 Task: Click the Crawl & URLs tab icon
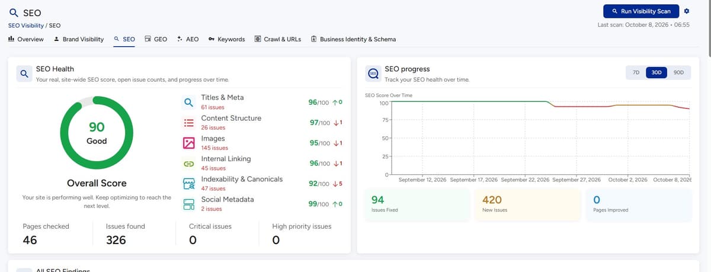[x=258, y=39]
